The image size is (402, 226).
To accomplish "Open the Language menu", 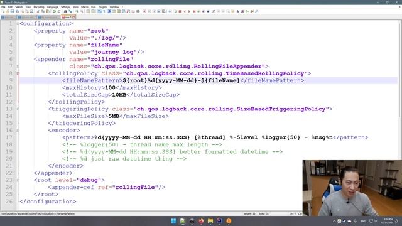I will (x=53, y=7).
